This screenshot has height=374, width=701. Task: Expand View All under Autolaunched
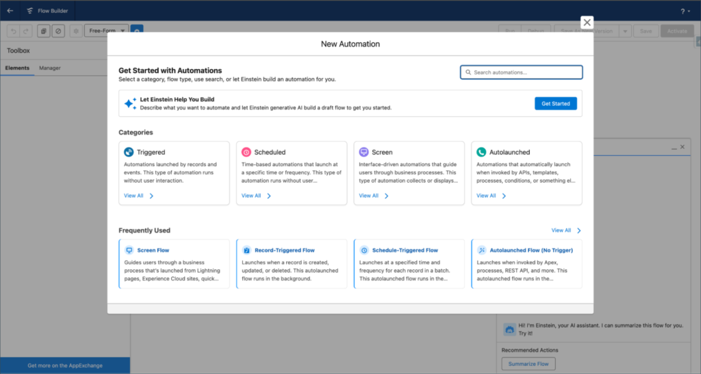point(492,196)
